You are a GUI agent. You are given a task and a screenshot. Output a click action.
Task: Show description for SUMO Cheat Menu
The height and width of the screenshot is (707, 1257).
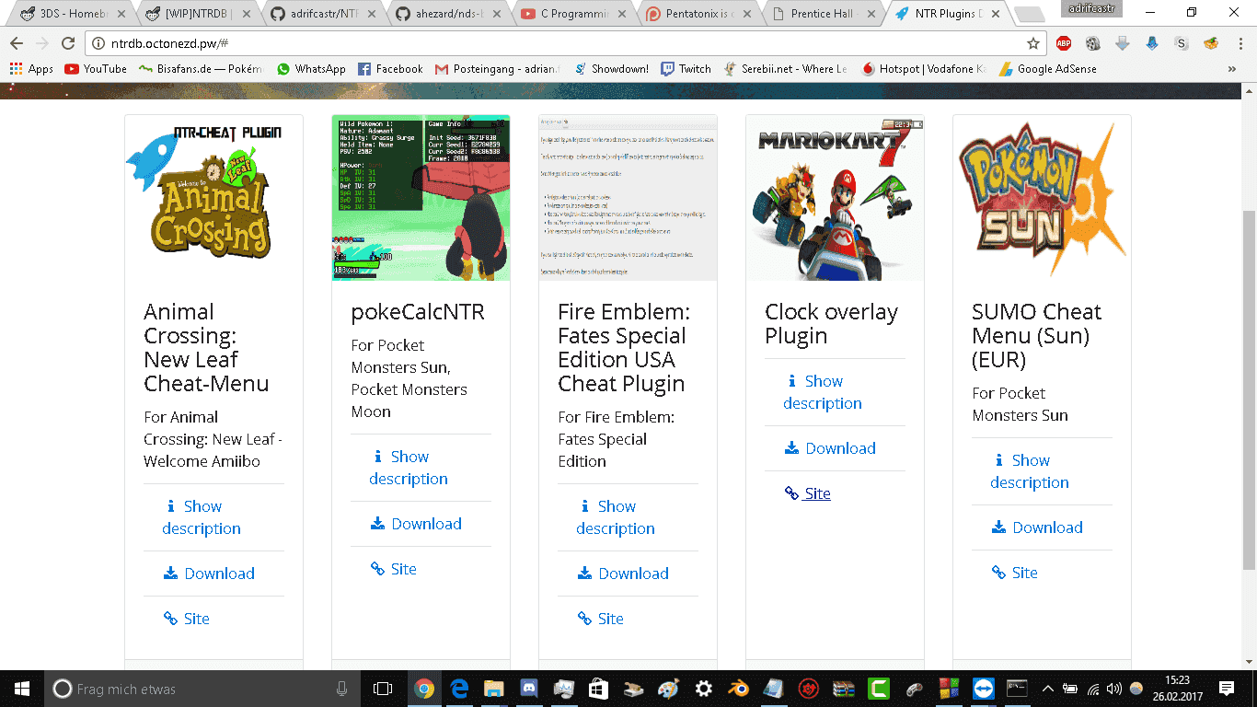[x=1030, y=471]
